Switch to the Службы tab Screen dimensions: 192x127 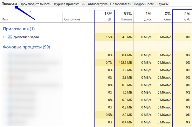(163, 4)
